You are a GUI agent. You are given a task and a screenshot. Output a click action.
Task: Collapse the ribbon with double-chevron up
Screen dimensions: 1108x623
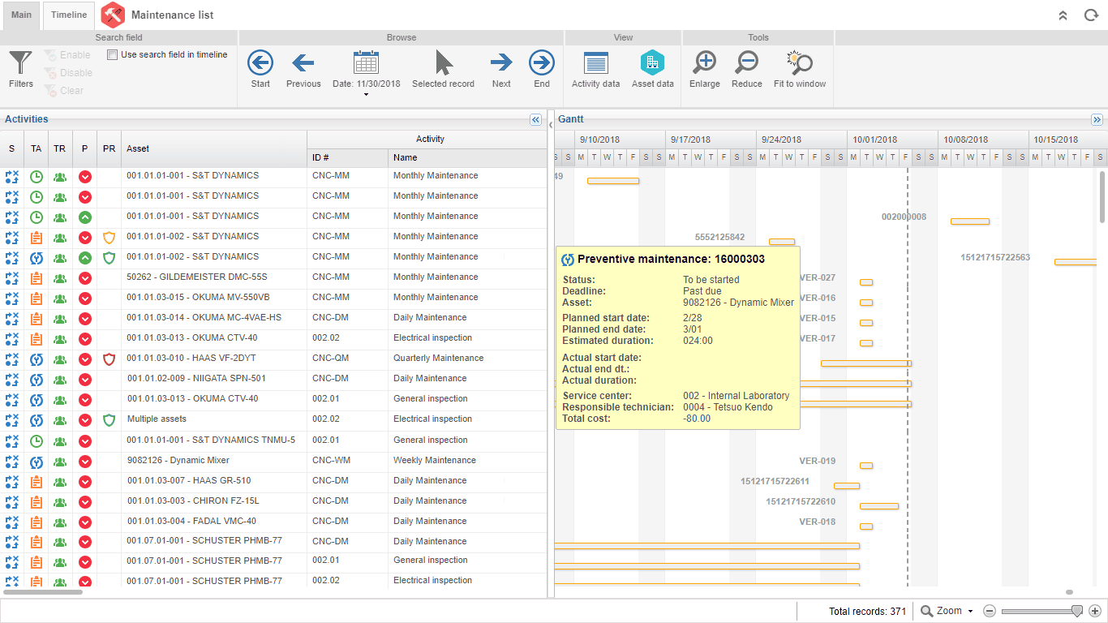(1063, 15)
